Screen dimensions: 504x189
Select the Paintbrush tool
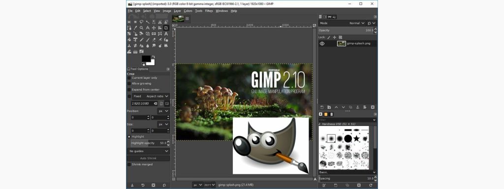click(148, 39)
